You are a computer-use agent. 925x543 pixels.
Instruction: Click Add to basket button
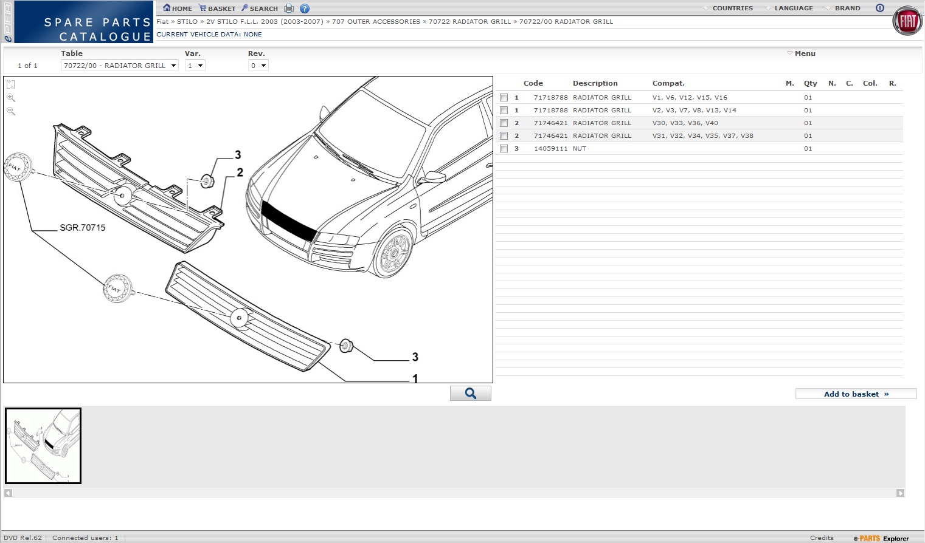(856, 394)
